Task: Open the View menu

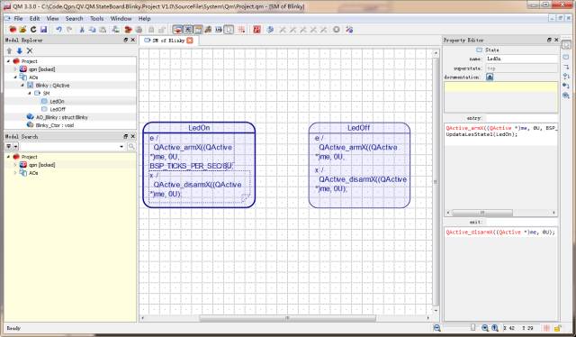Action: [52, 18]
